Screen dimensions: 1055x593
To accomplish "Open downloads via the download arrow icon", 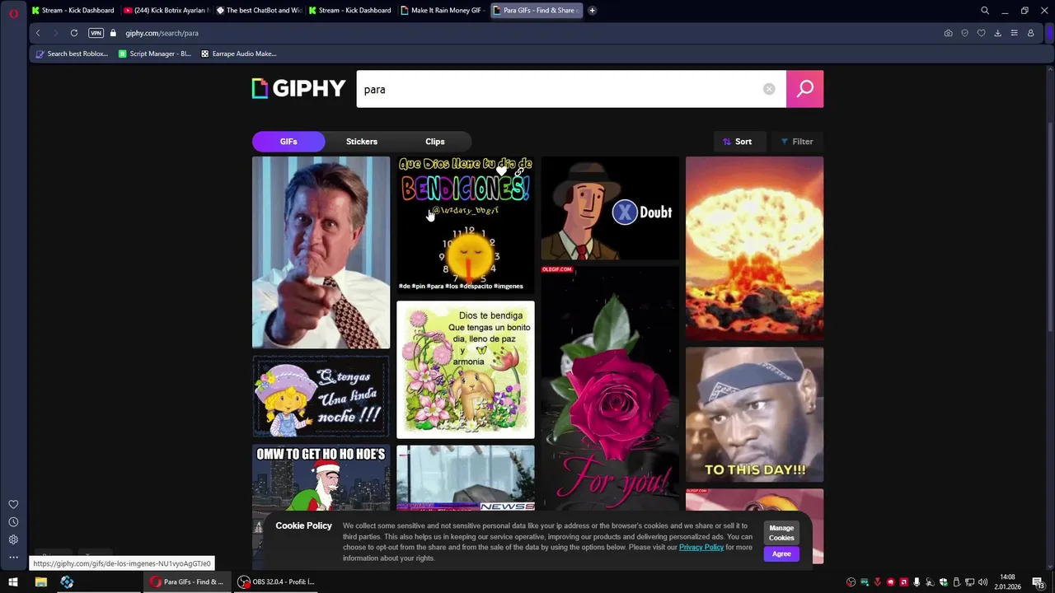I will click(x=997, y=33).
